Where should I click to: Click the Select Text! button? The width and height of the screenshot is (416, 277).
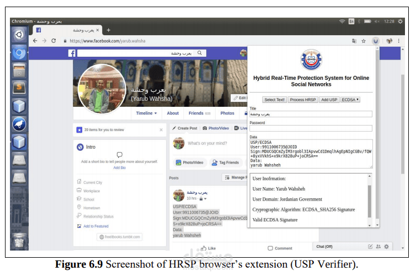tap(274, 100)
